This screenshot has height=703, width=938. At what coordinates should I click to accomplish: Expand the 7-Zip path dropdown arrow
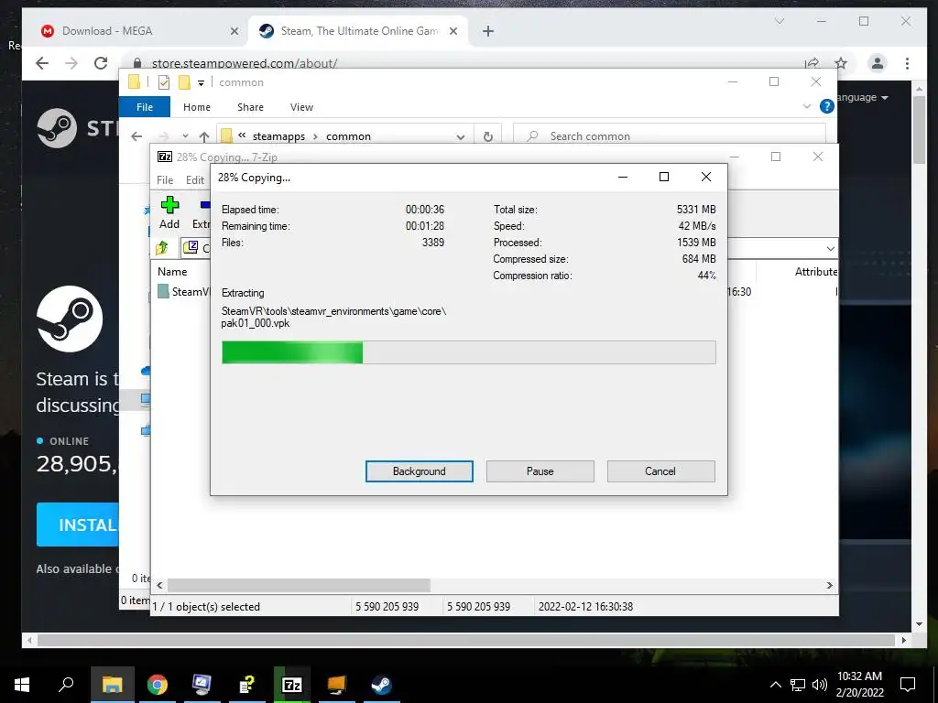830,248
